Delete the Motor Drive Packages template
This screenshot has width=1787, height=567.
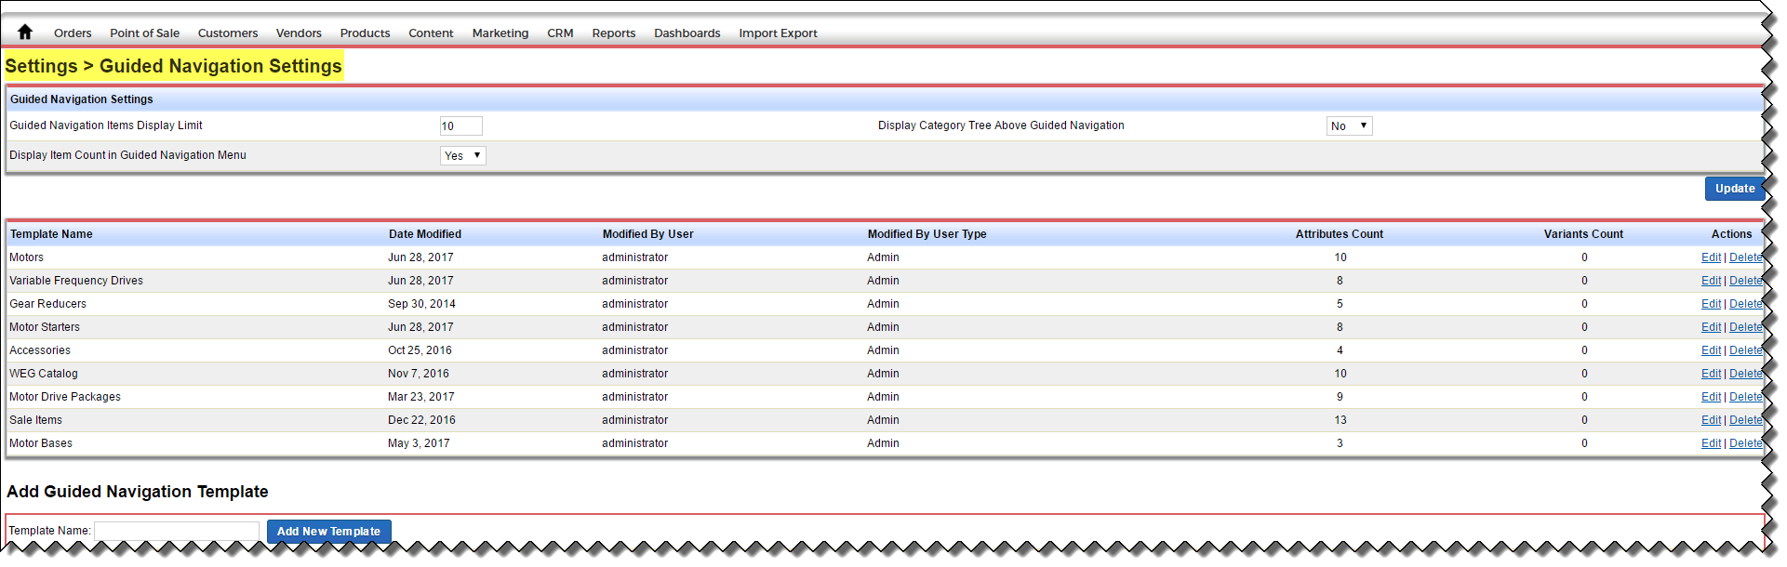1746,397
